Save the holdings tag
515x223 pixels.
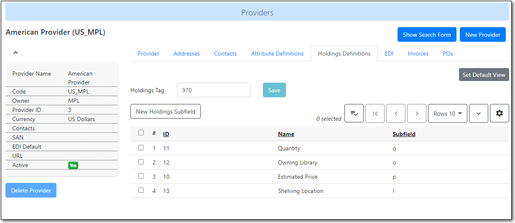point(274,90)
